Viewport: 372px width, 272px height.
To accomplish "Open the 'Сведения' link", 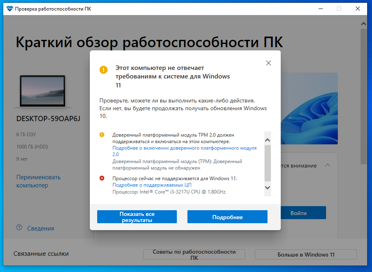I will [41, 228].
